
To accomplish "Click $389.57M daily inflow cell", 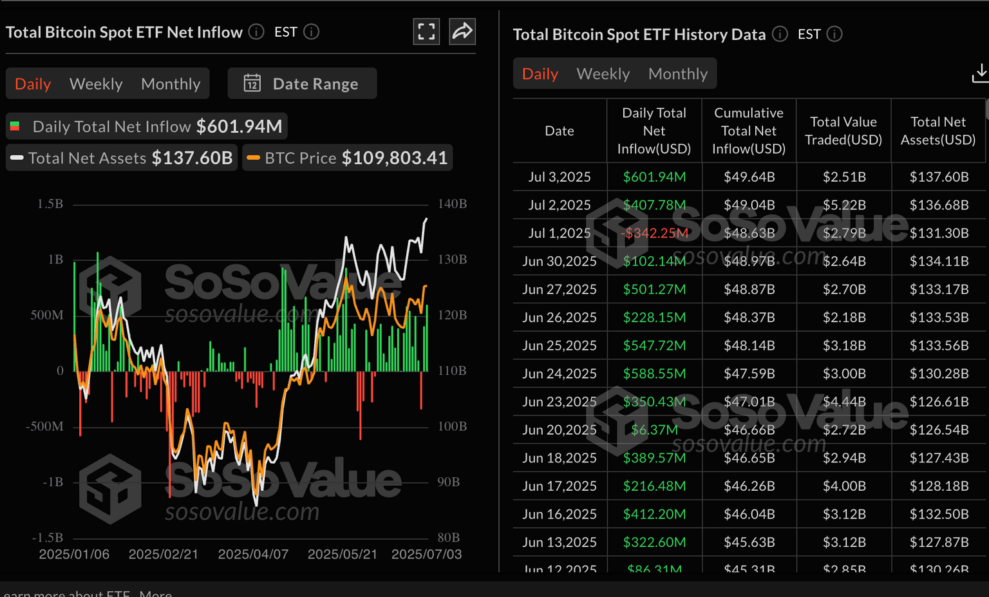I will coord(654,458).
